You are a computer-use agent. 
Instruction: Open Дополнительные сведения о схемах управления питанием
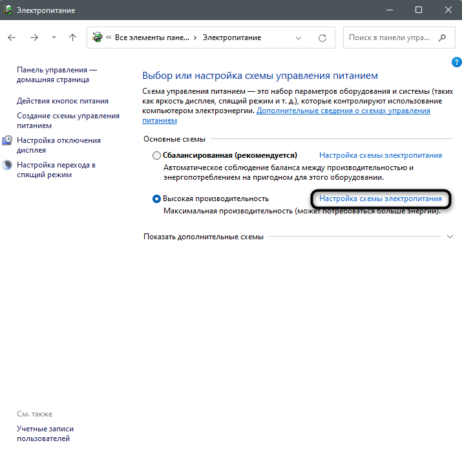(x=286, y=115)
